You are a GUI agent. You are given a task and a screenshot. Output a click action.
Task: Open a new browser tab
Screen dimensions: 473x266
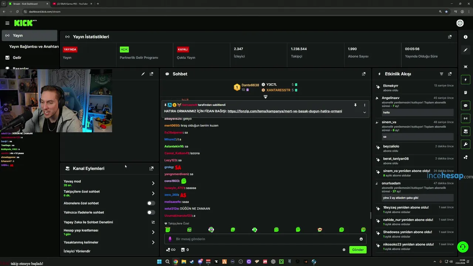[98, 4]
